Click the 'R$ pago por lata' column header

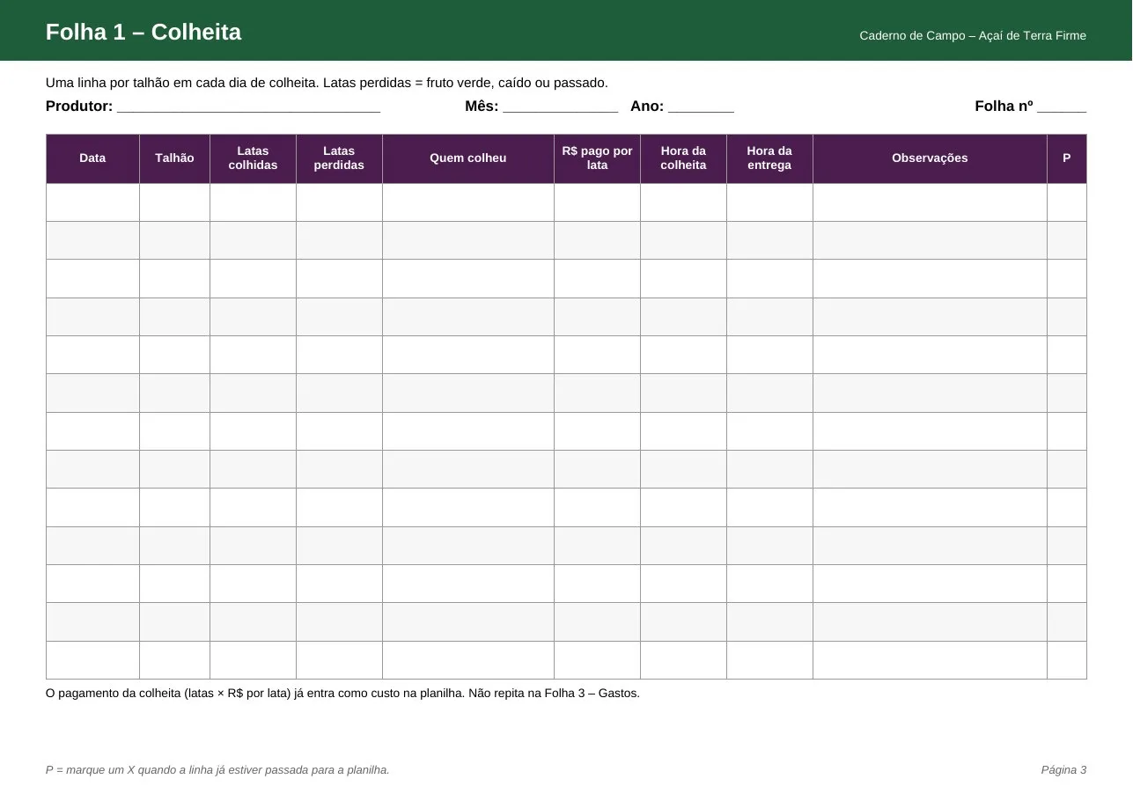click(597, 158)
